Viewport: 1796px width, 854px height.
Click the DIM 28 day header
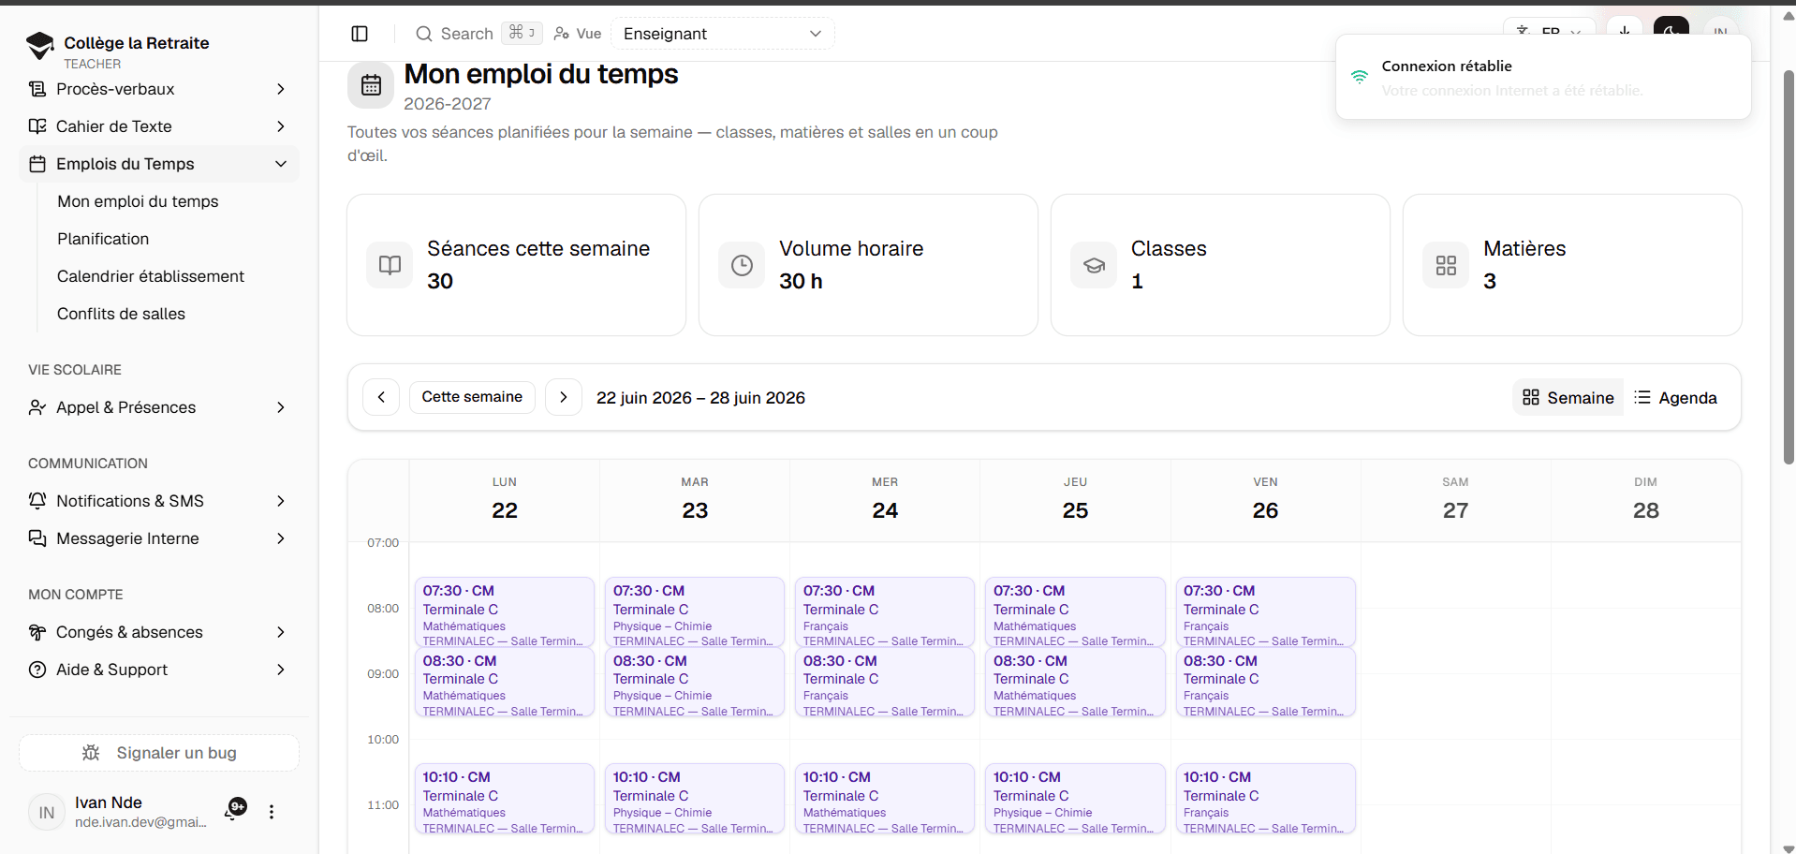click(x=1645, y=499)
